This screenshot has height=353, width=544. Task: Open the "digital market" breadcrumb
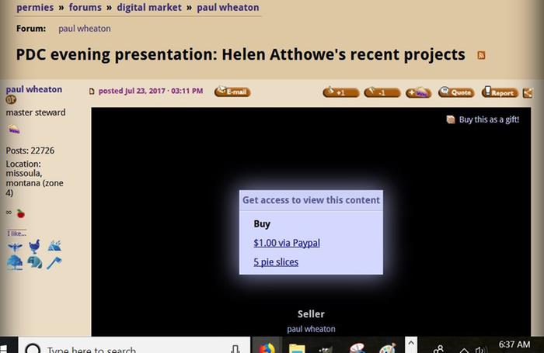coord(149,8)
